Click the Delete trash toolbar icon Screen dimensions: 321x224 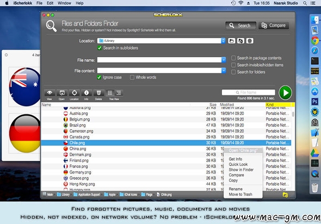point(98,93)
